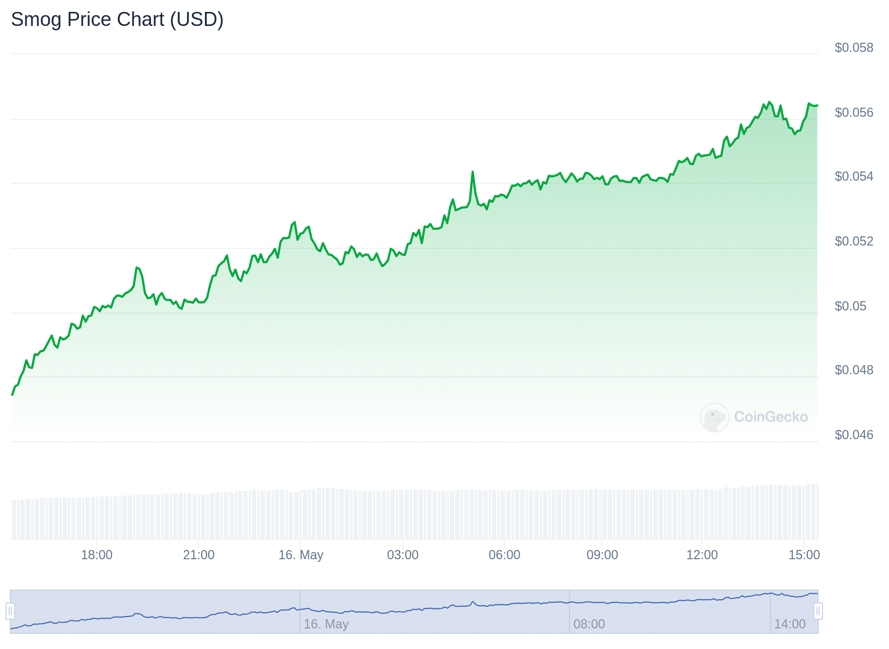
Task: Click the $0.046 price axis label
Action: pyautogui.click(x=854, y=435)
